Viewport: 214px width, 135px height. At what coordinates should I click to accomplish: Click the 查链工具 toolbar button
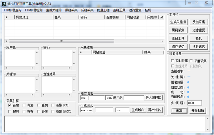click(178, 38)
